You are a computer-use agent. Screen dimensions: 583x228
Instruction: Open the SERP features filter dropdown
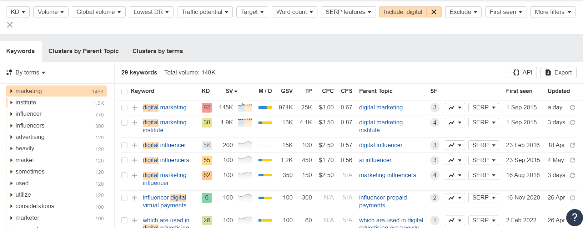pos(348,12)
